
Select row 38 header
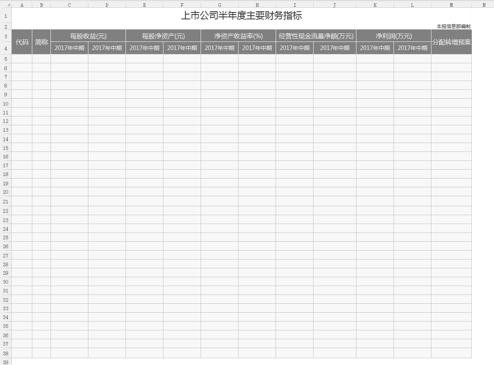pos(6,353)
